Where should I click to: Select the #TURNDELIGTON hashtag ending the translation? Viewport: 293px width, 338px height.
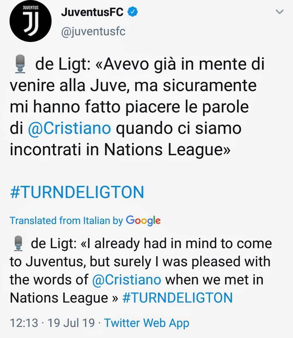pos(178,298)
